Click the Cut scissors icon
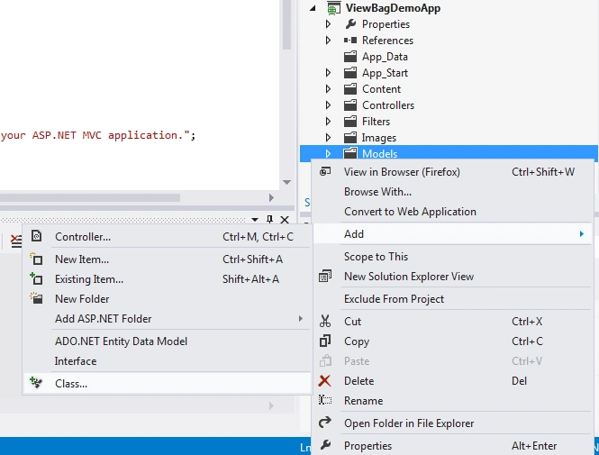The height and width of the screenshot is (455, 599). pos(325,321)
